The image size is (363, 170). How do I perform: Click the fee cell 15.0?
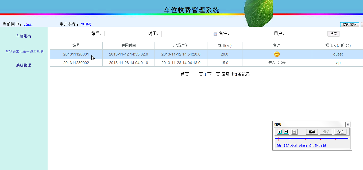click(225, 63)
